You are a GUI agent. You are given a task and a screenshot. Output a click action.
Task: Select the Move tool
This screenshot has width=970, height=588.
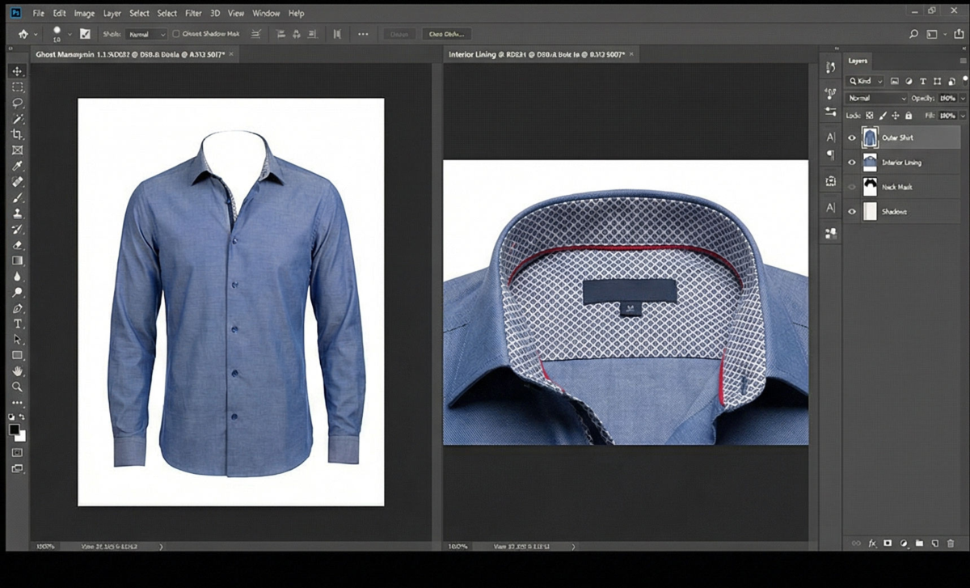click(x=18, y=70)
